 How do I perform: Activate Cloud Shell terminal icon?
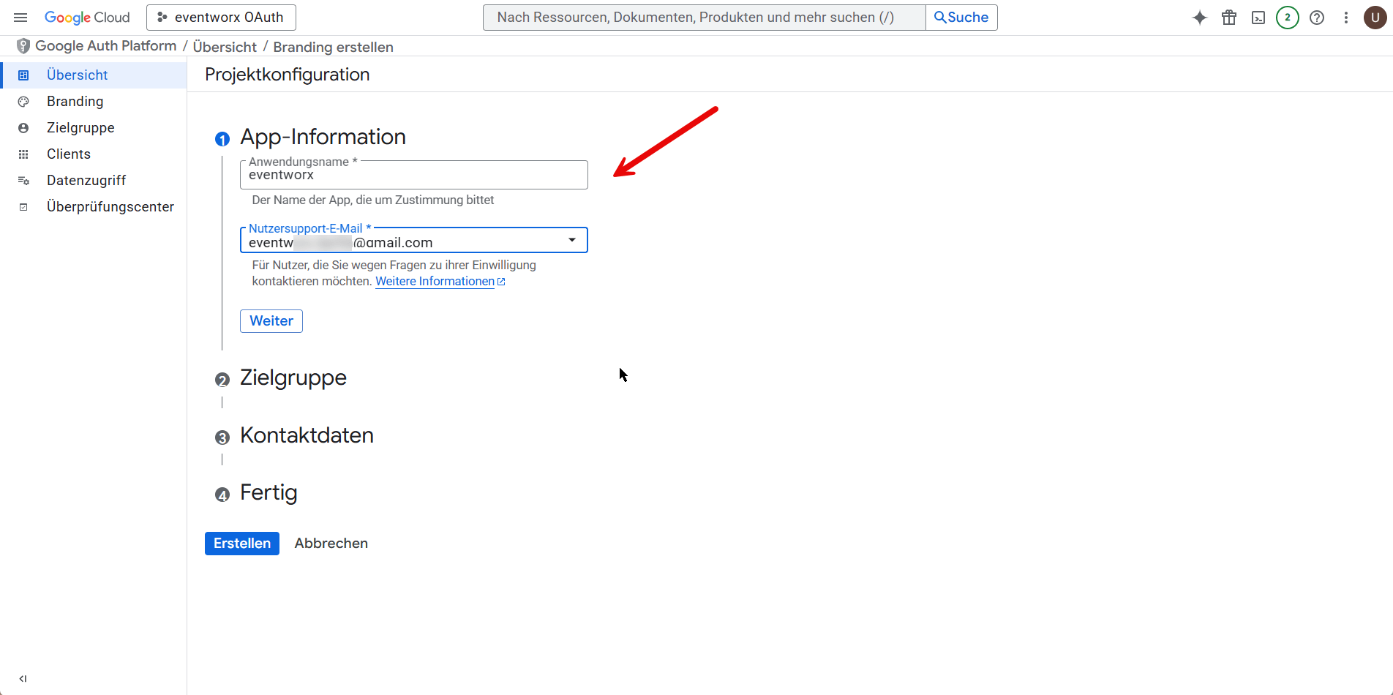tap(1258, 18)
